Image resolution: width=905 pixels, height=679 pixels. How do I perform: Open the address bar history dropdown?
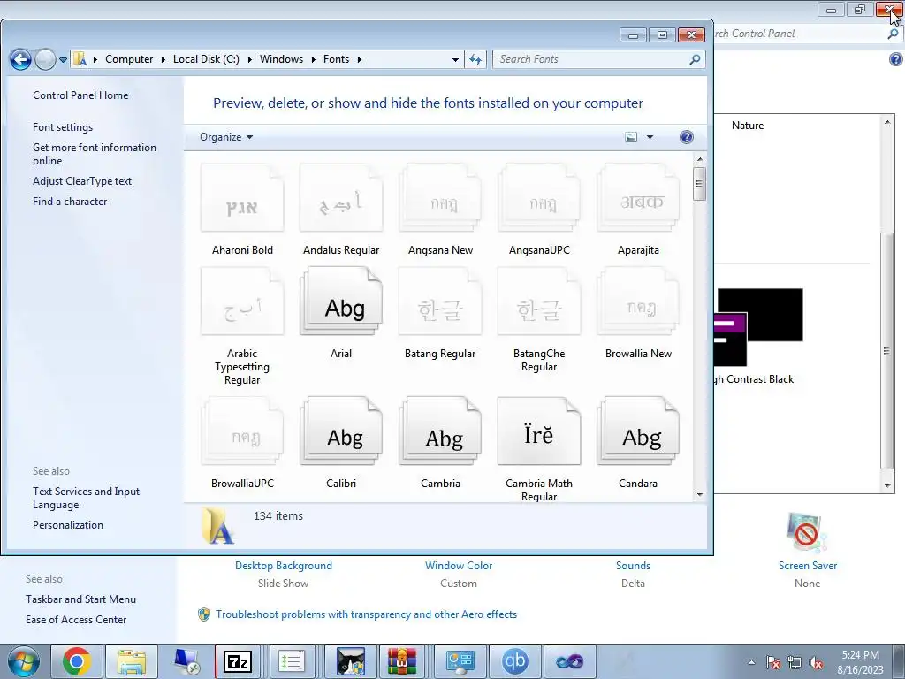tap(455, 59)
